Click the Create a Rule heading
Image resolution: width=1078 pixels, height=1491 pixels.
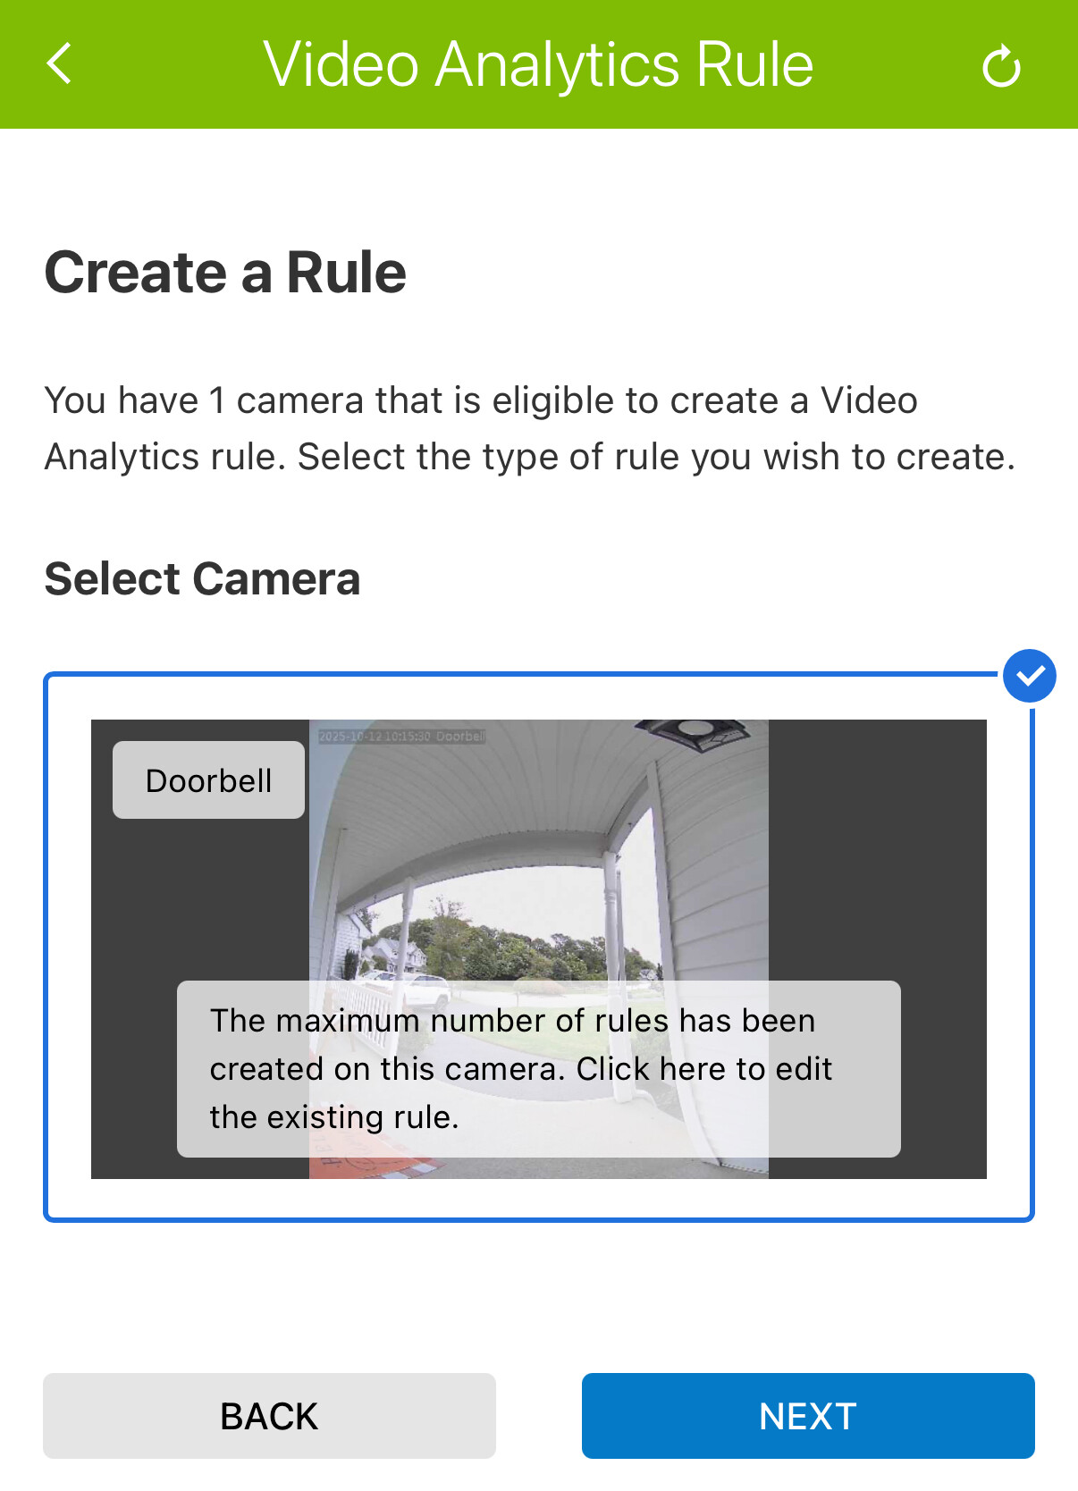pos(225,272)
